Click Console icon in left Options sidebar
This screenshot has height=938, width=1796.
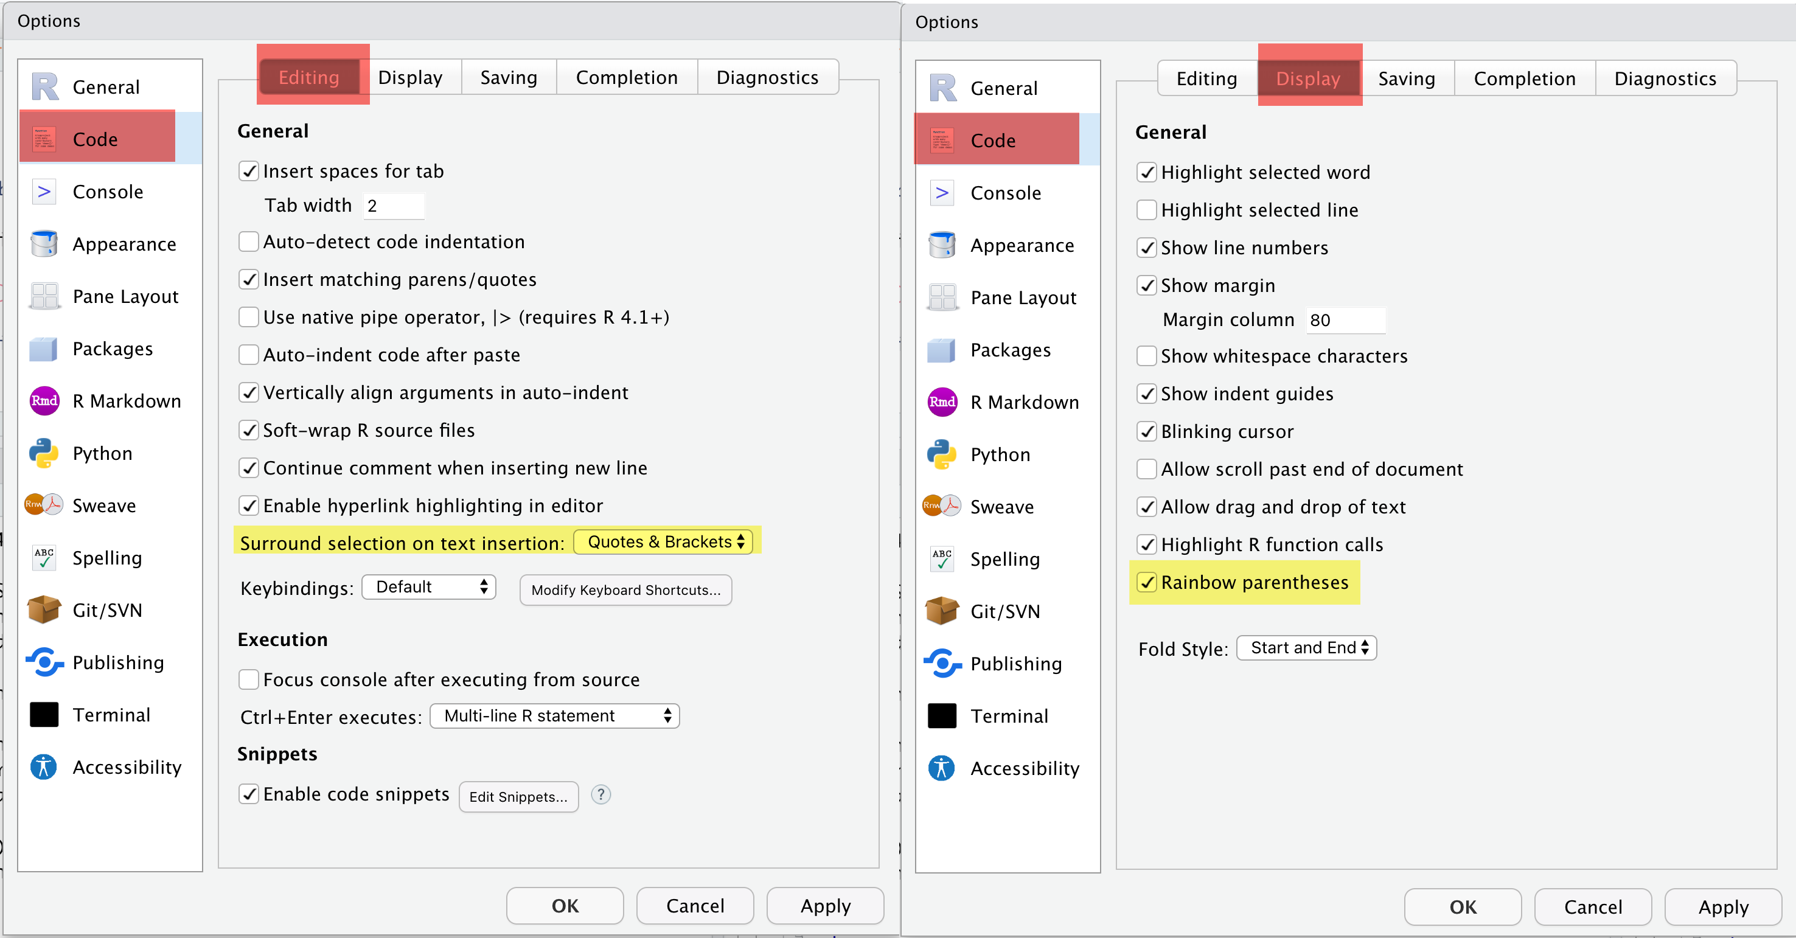44,192
